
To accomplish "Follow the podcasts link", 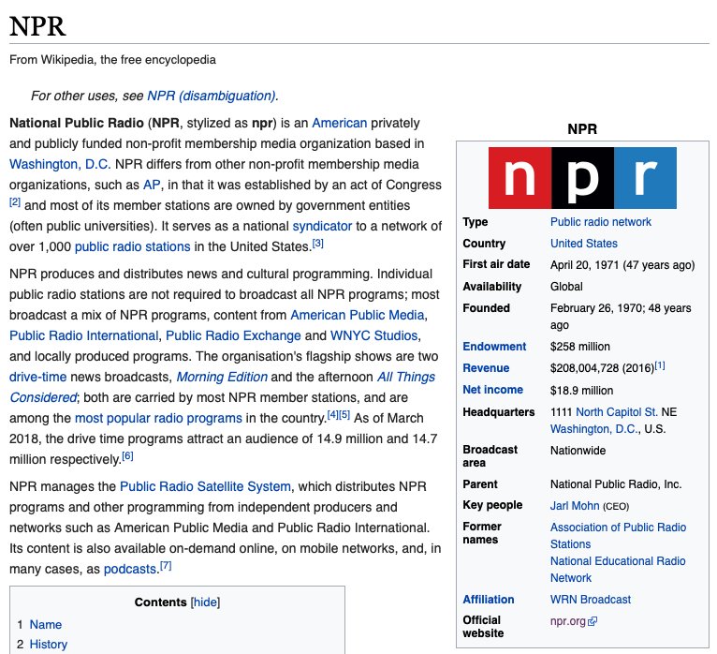I will point(130,569).
